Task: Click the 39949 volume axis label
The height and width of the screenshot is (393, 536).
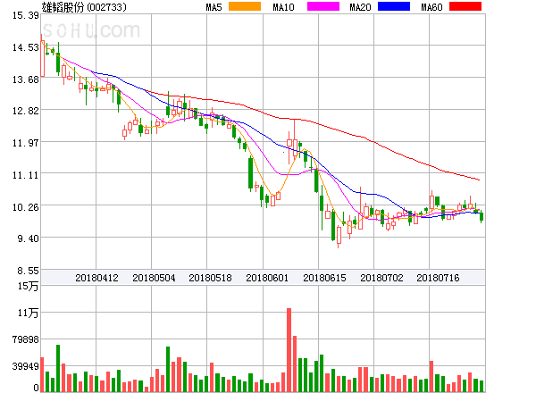Action: click(26, 366)
